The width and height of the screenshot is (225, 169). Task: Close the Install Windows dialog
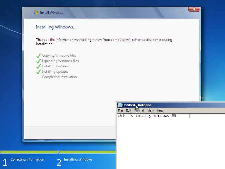pos(194,9)
